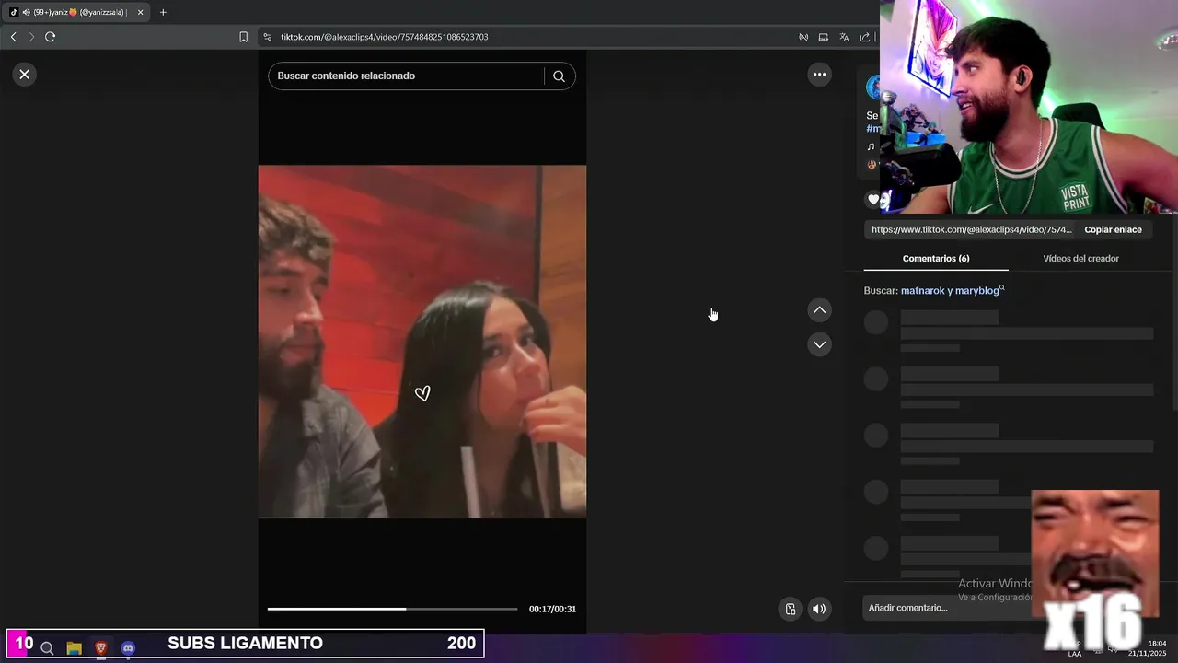This screenshot has width=1178, height=663.
Task: Open Windows taskbar search icon
Action: (47, 648)
